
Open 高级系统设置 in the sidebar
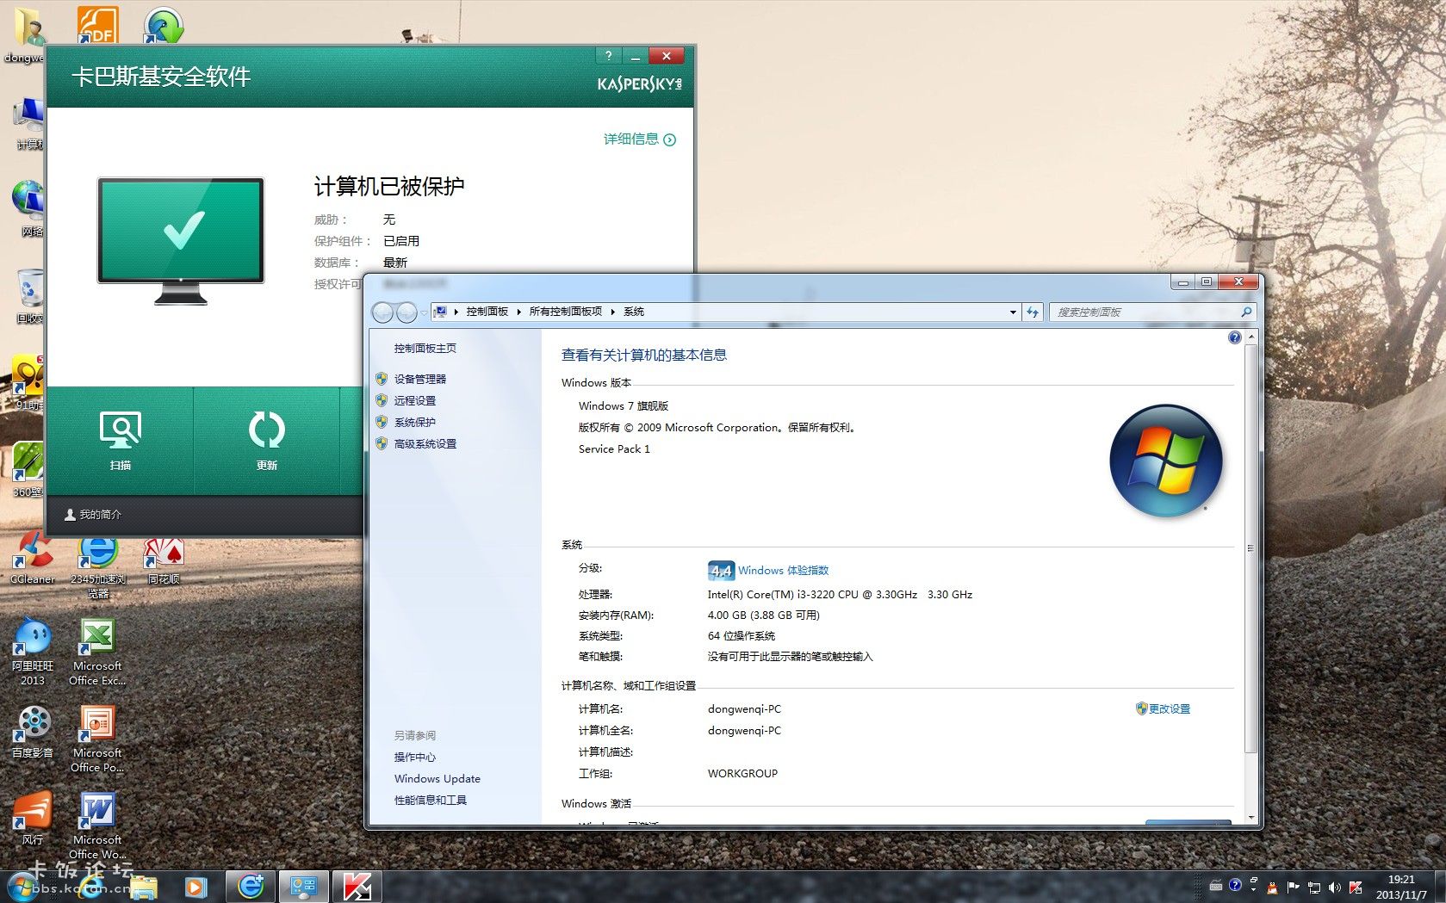425,443
